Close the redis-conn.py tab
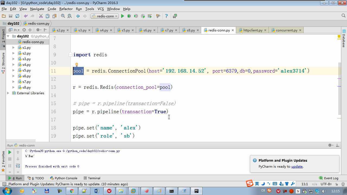Viewport: 347px width, 195px height. coord(232,30)
